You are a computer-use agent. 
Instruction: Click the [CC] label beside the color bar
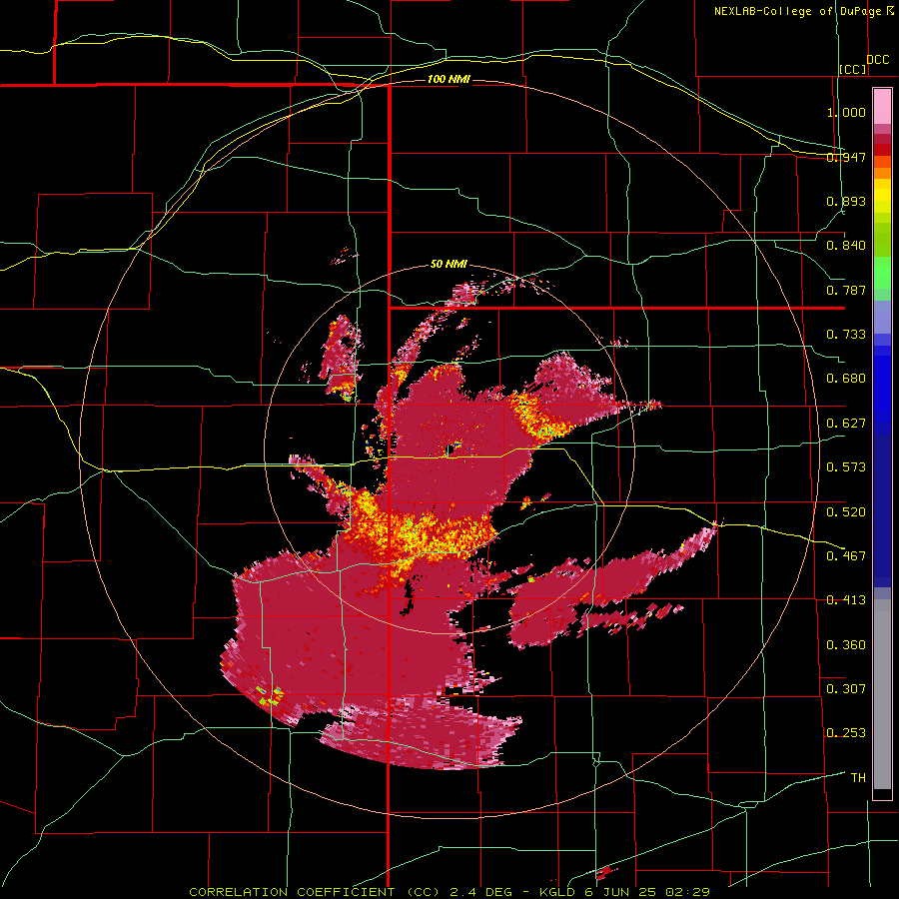(x=853, y=69)
